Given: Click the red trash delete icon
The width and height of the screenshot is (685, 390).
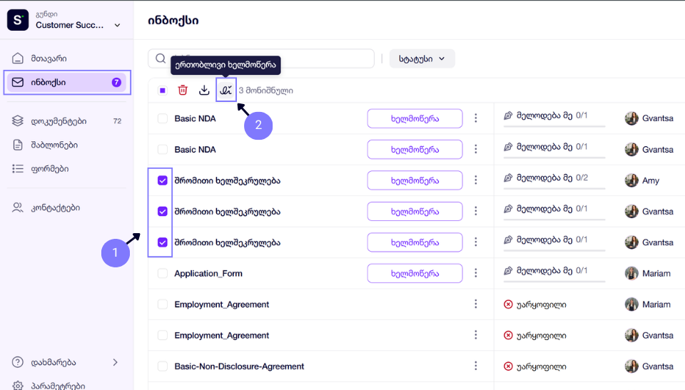Looking at the screenshot, I should (183, 91).
